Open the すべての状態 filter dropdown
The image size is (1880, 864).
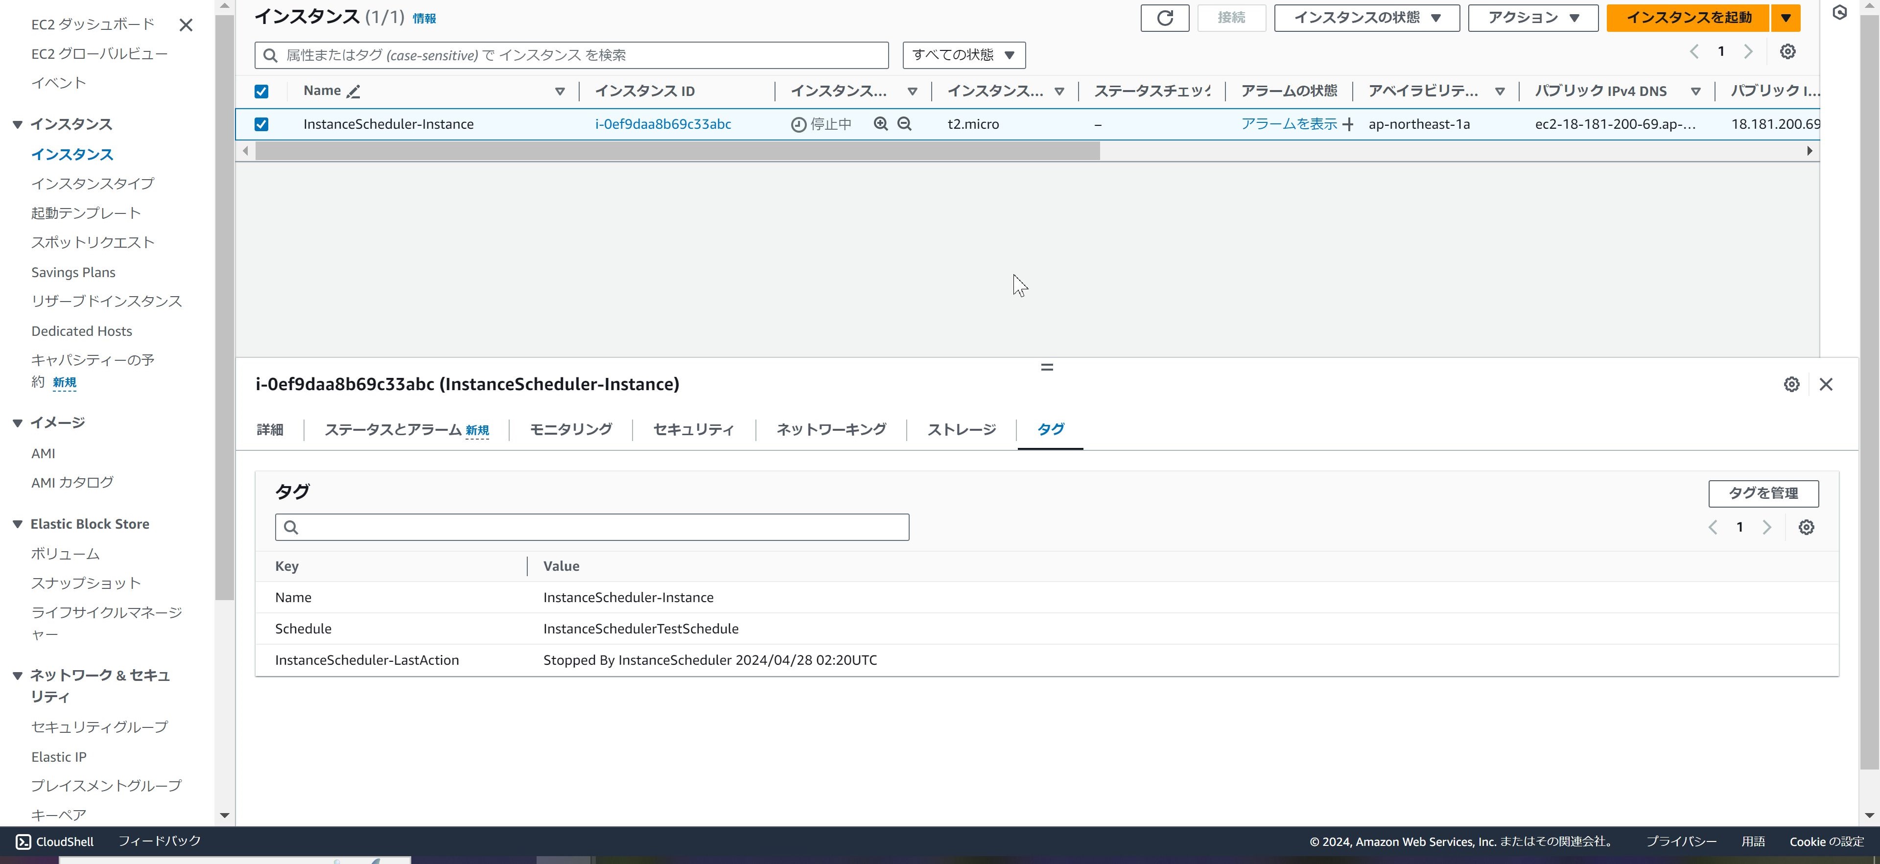click(963, 54)
